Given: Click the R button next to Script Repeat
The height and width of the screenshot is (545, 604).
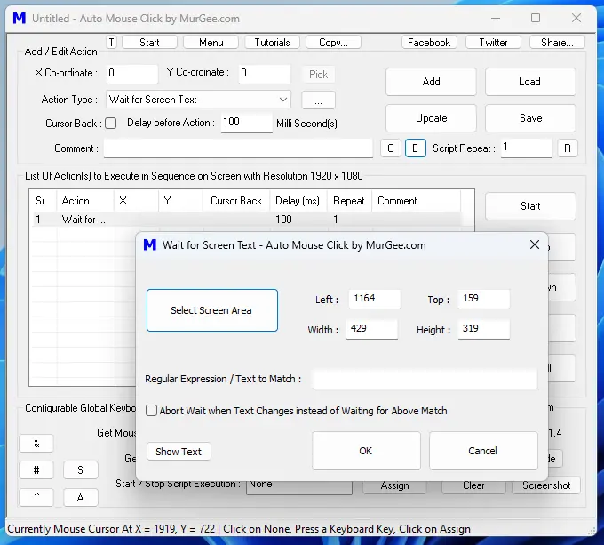Looking at the screenshot, I should (x=568, y=148).
